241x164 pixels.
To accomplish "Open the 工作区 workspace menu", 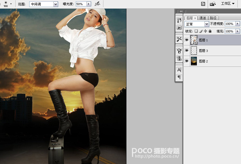I will tap(228, 4).
